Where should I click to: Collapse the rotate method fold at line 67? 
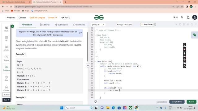94,66
